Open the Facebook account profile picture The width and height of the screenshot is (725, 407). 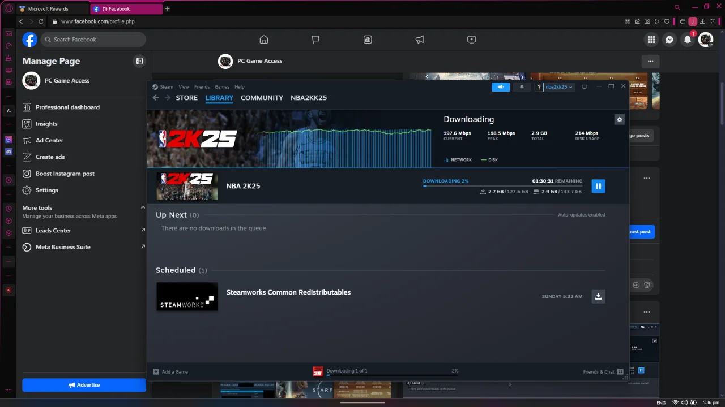(705, 40)
